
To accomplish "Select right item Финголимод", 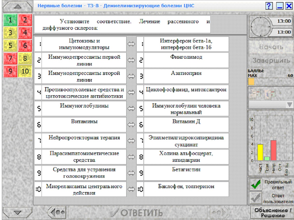I will [186, 60].
